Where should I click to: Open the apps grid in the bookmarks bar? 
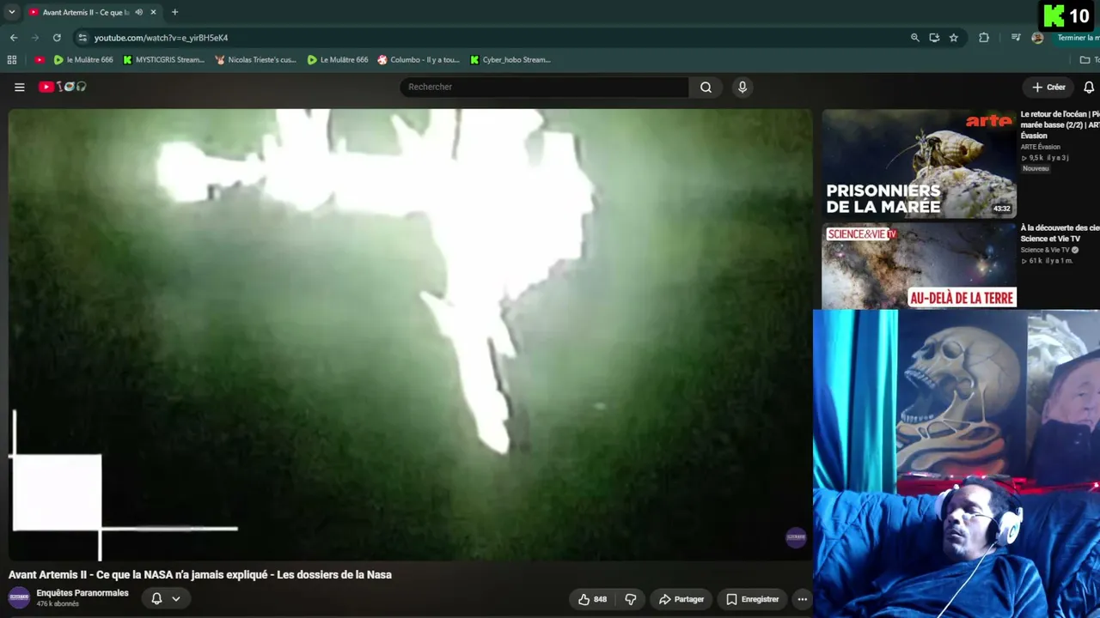[x=12, y=60]
